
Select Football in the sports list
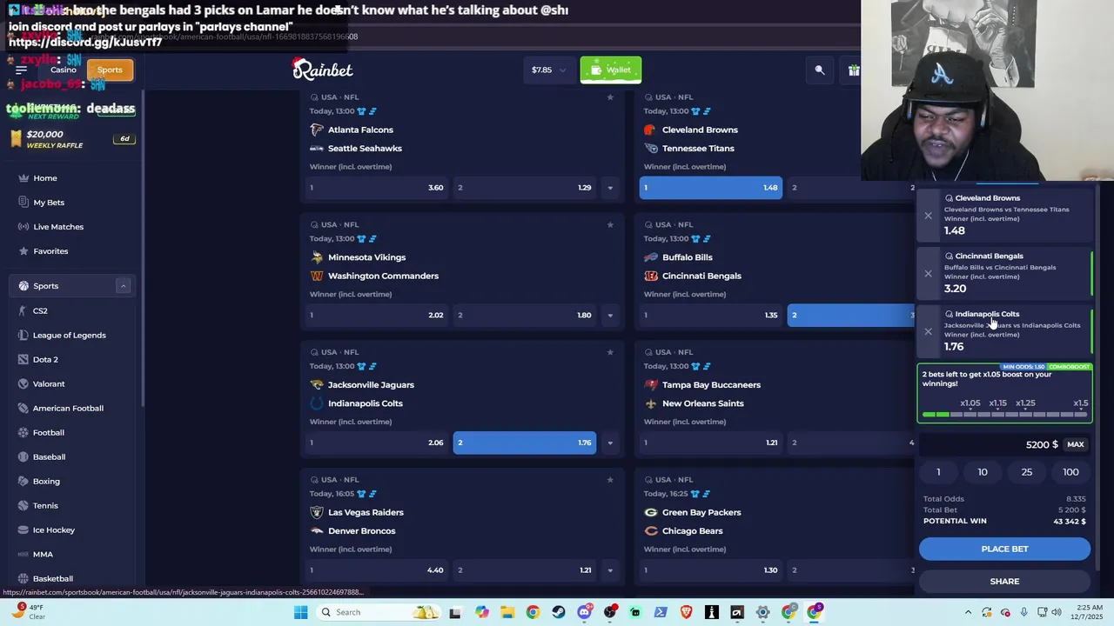49,432
